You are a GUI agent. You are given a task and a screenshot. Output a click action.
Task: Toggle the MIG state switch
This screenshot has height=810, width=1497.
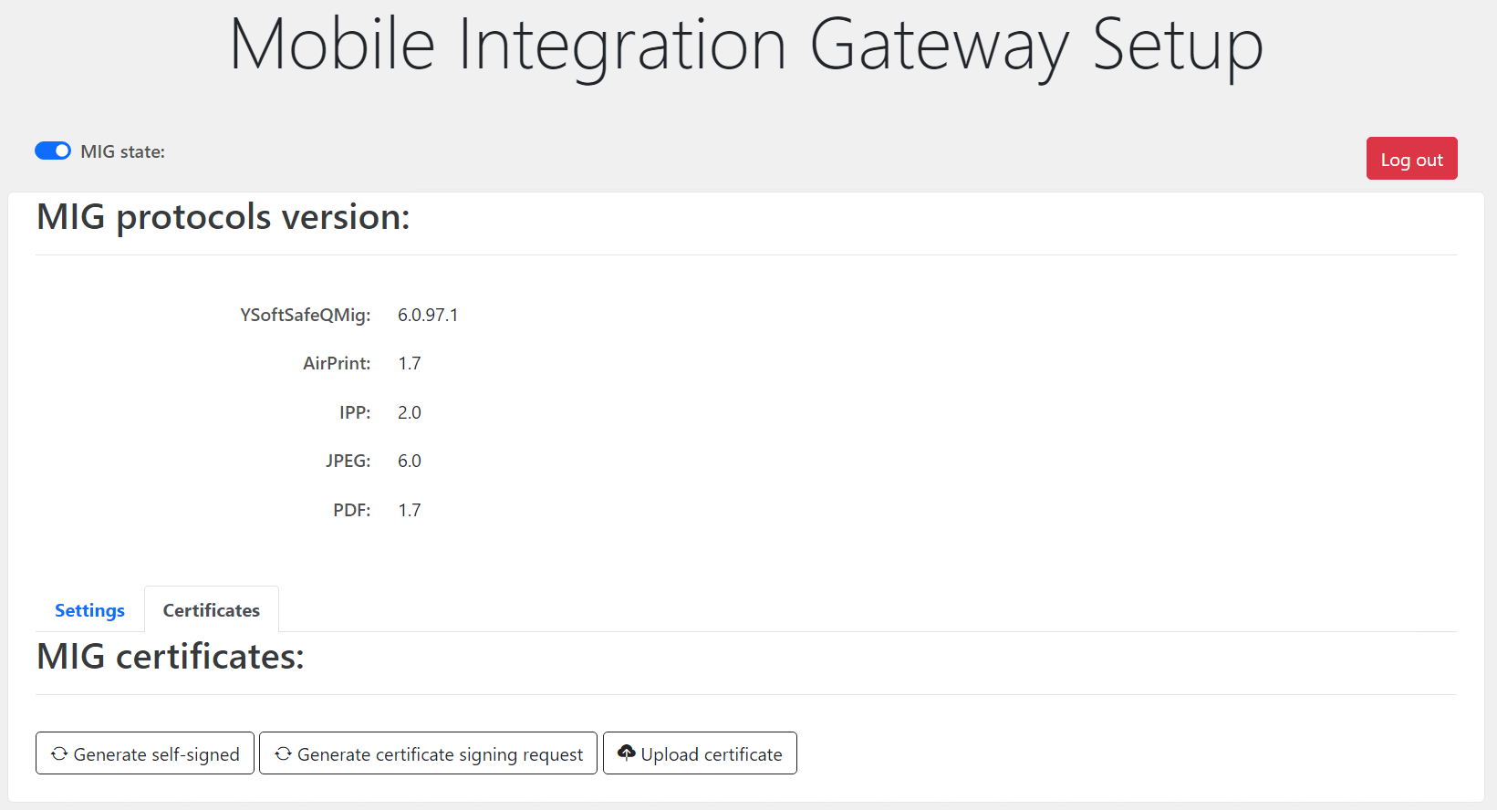pyautogui.click(x=53, y=151)
